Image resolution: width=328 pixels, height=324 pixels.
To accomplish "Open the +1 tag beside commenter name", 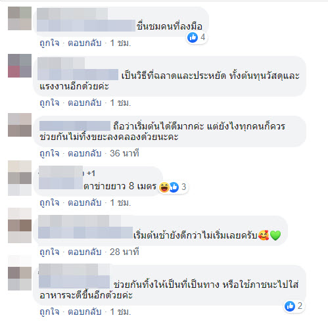I will [x=91, y=174].
